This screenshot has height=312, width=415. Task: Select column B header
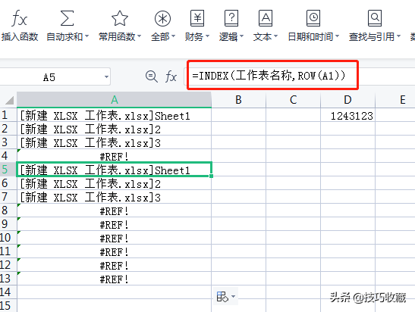[x=238, y=100]
